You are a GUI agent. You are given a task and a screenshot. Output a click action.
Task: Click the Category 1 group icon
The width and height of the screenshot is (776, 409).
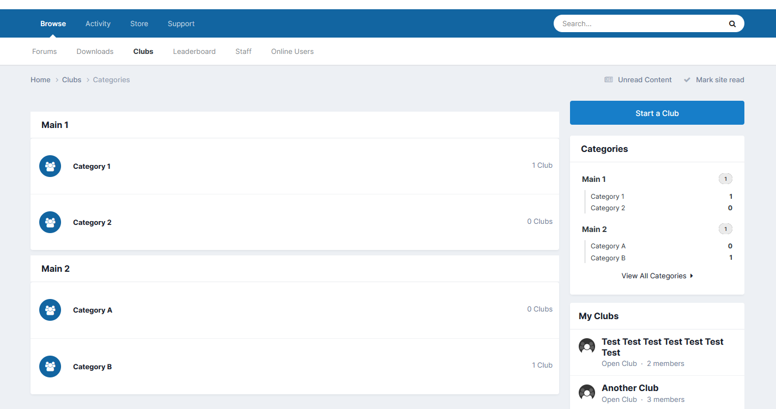pos(50,166)
